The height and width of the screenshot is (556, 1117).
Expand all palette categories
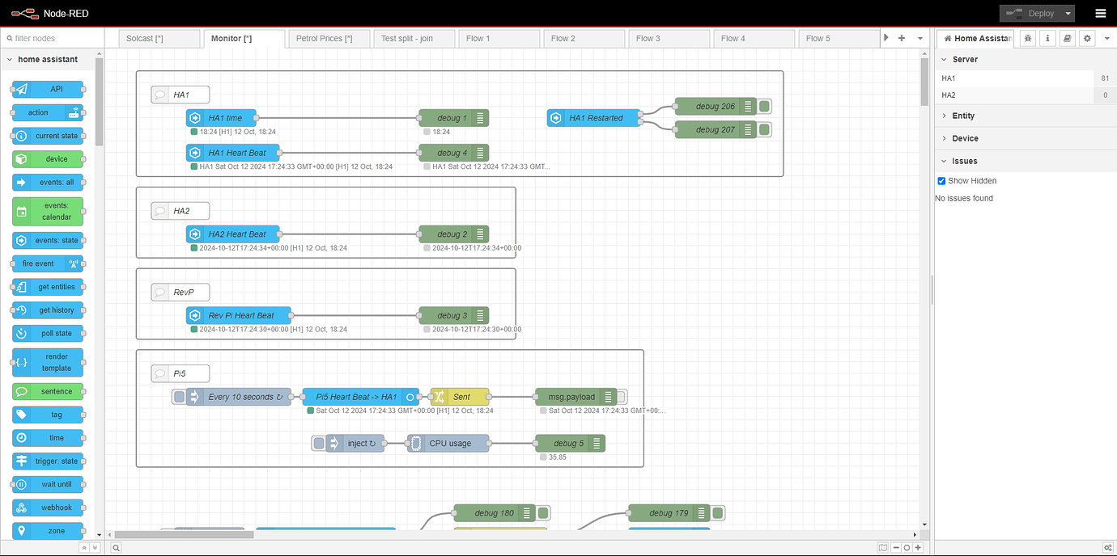pos(95,548)
